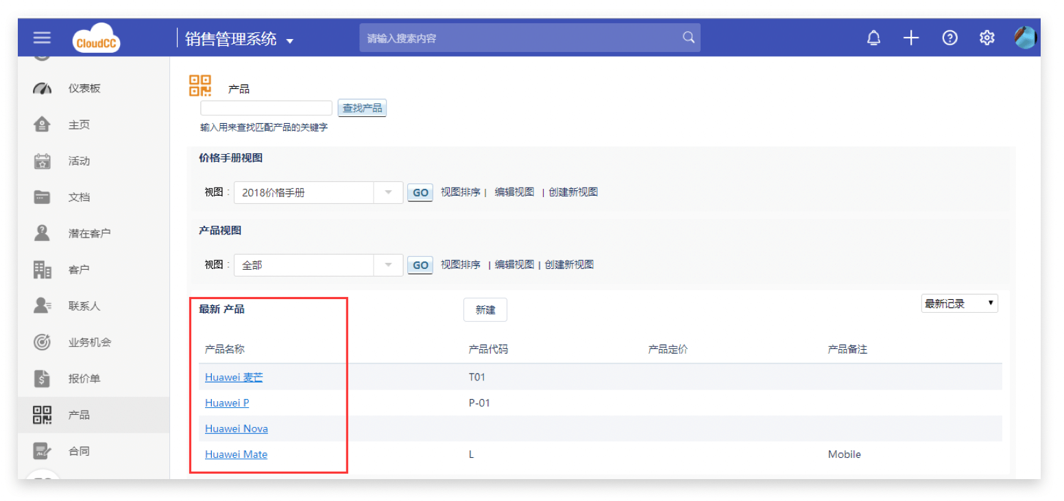Open the Huawei 麦芒 product link

point(234,377)
